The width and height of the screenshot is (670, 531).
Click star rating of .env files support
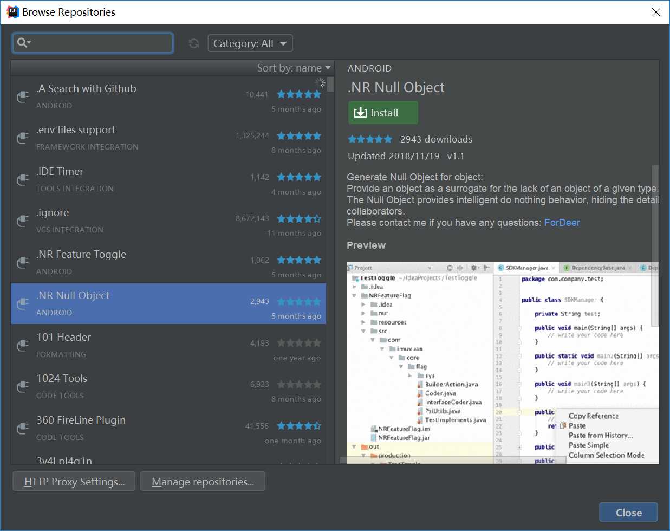point(299,135)
